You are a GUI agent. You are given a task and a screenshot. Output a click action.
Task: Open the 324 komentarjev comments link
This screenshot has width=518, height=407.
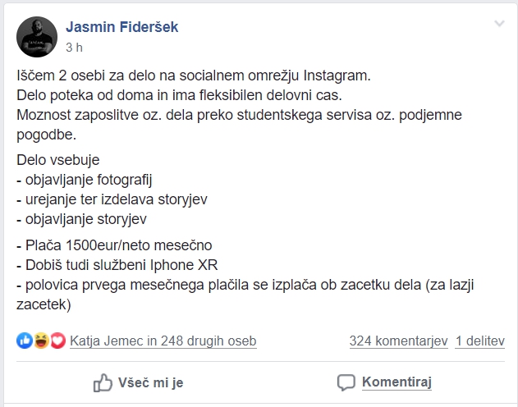coord(398,341)
